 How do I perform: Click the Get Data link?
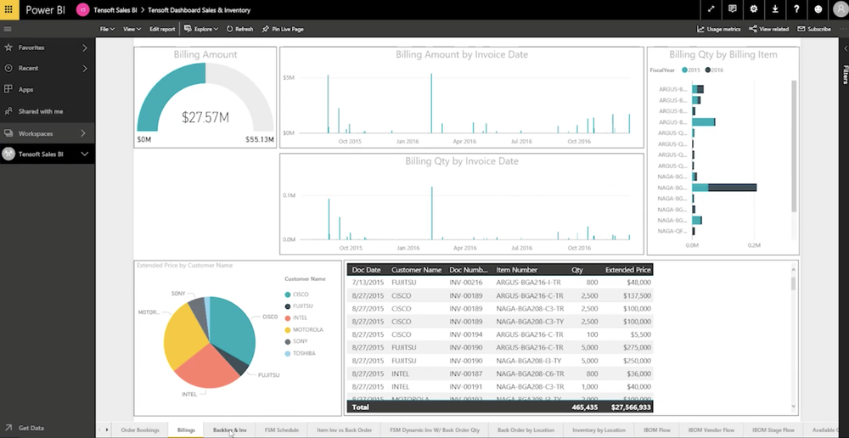click(31, 428)
